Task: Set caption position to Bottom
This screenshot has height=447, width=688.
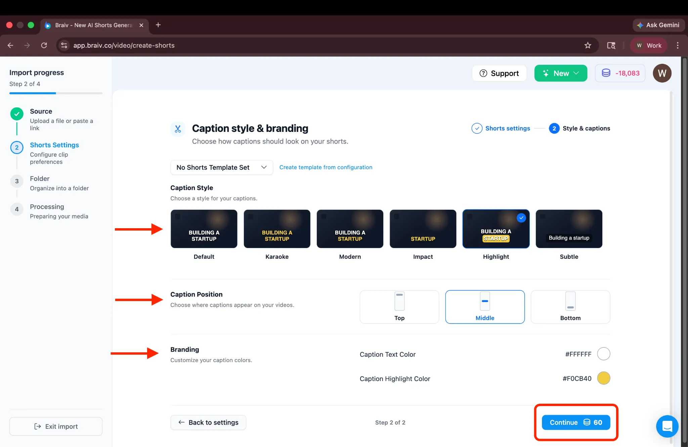Action: [570, 307]
